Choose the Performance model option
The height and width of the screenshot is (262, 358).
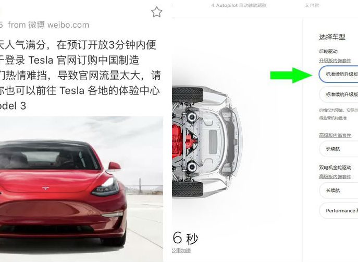339,210
